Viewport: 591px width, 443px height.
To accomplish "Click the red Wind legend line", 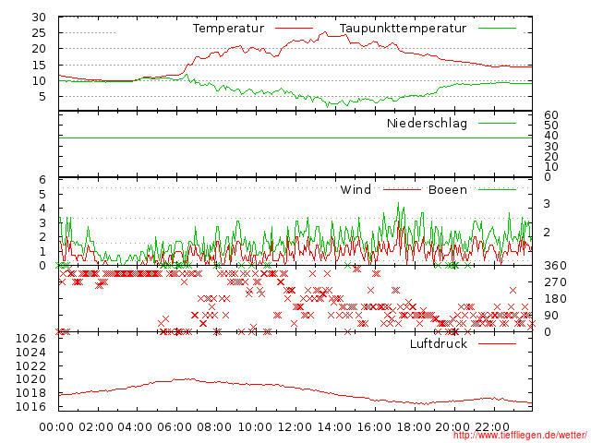I will tap(402, 189).
